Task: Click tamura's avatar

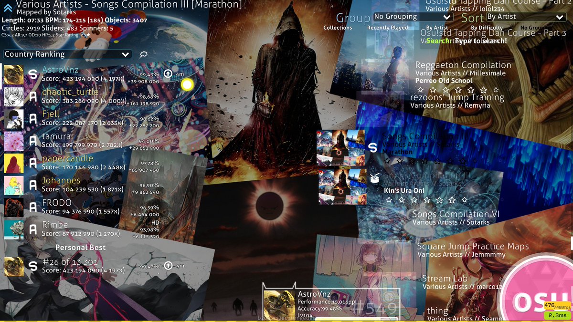Action: point(14,141)
